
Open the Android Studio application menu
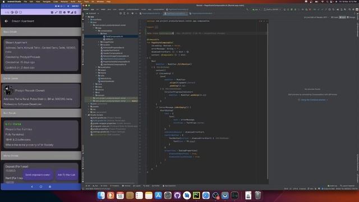coord(14,1)
